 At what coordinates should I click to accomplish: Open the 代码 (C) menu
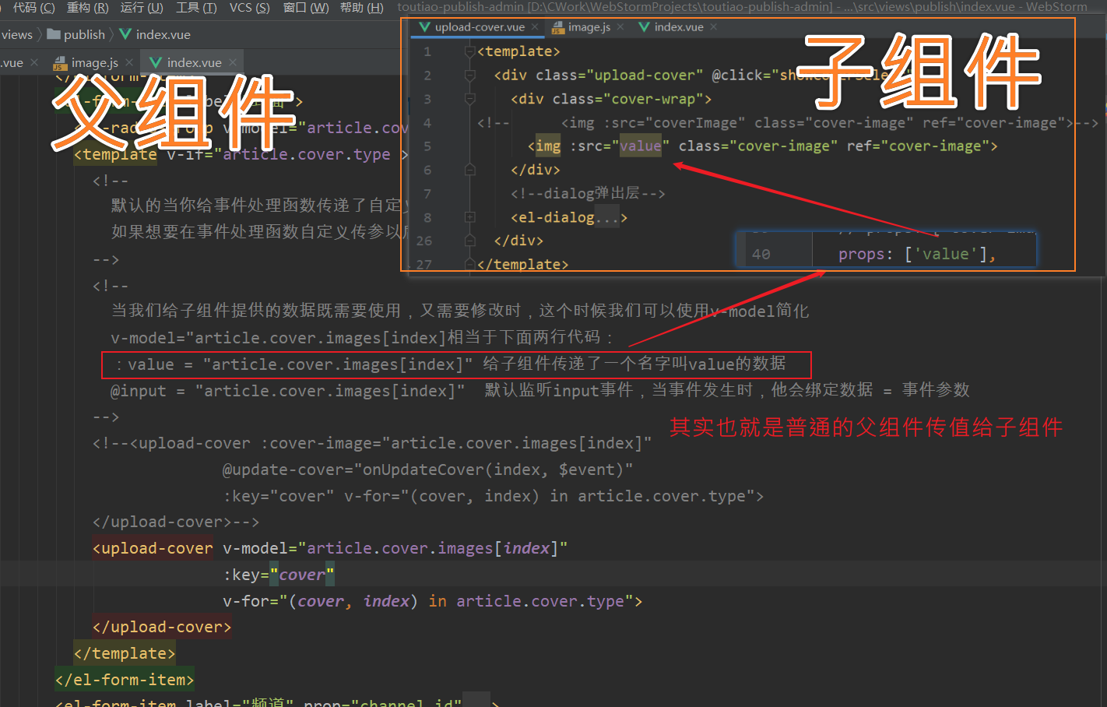pos(33,7)
